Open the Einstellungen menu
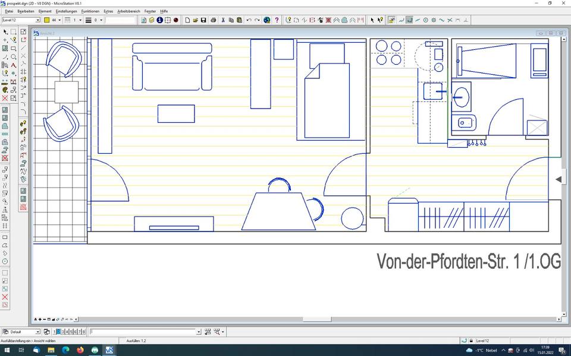The height and width of the screenshot is (356, 571). tap(65, 11)
